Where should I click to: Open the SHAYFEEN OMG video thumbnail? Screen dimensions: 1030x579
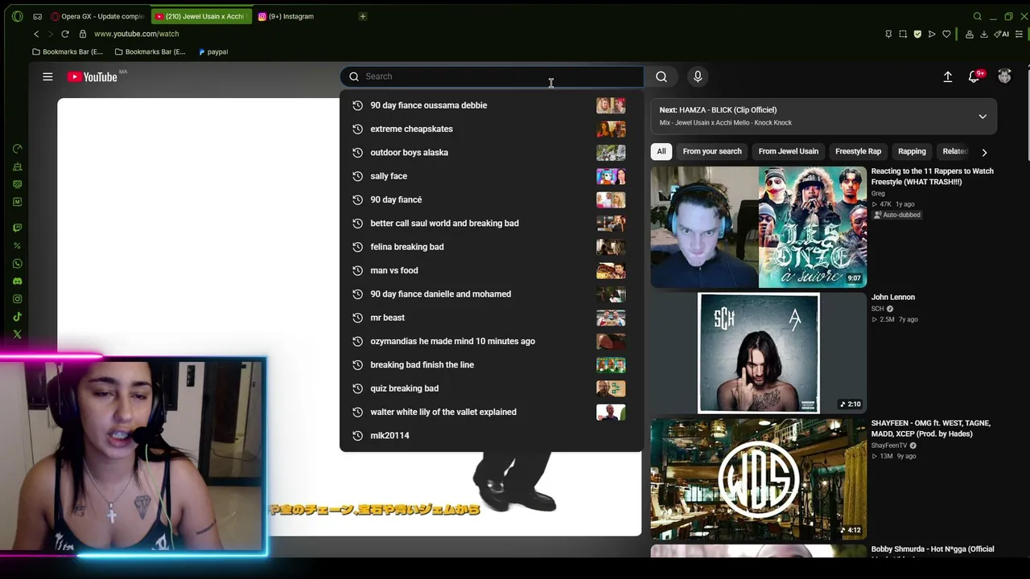(758, 478)
